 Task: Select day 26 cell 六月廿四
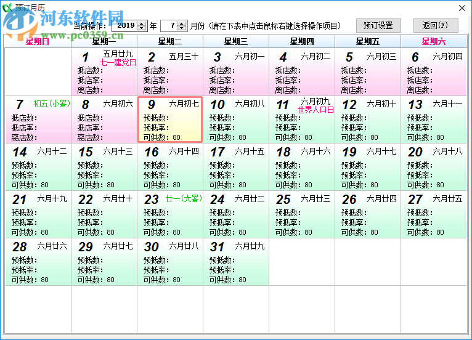(368, 214)
